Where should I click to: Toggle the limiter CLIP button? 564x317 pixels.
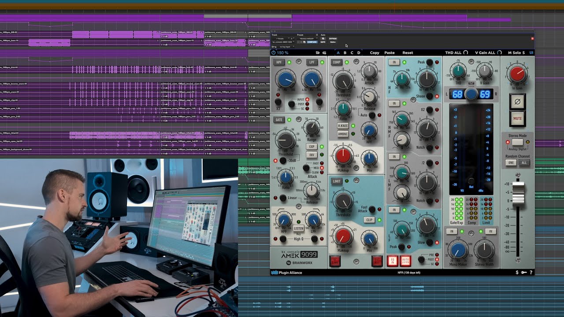pyautogui.click(x=369, y=220)
